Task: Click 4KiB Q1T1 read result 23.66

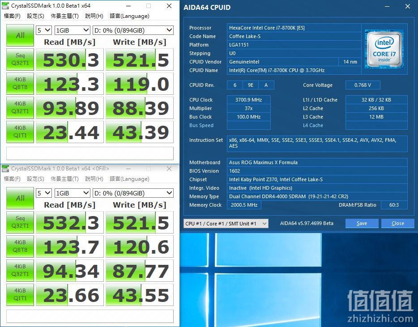Action: pos(69,295)
